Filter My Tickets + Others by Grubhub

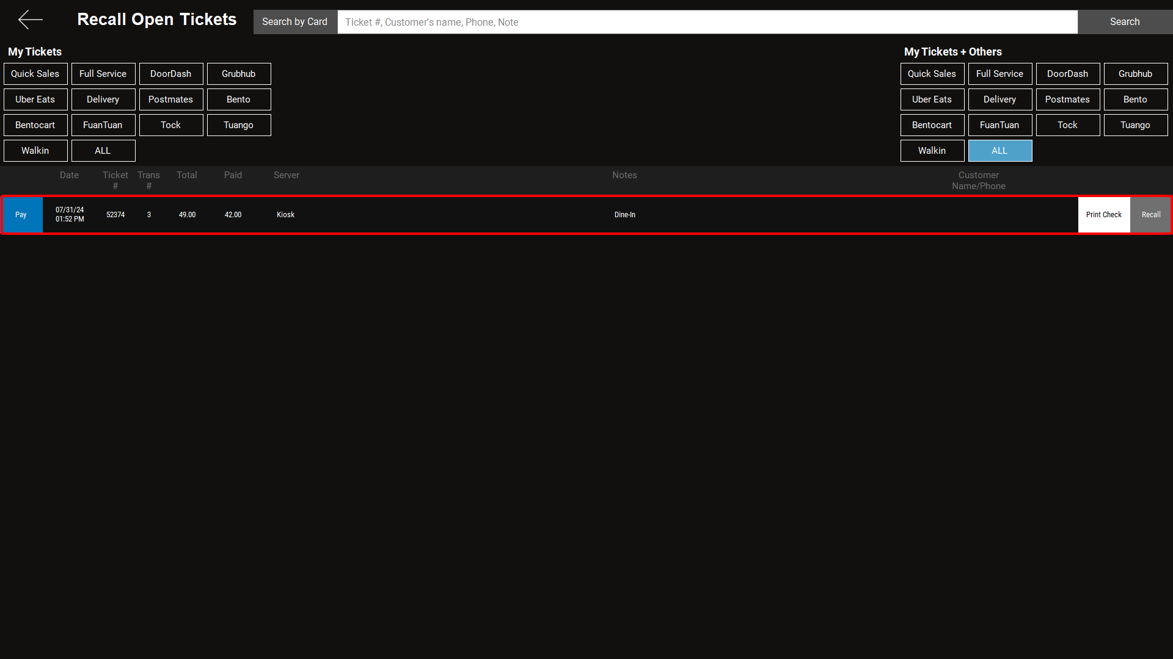(x=1135, y=74)
